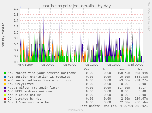The height and width of the screenshot is (113, 152).
Task: Click the 1.8 y-axis tick label
Action: click(x=16, y=9)
